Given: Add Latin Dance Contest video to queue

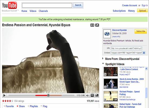Looking at the screenshot, I should pos(105,75).
